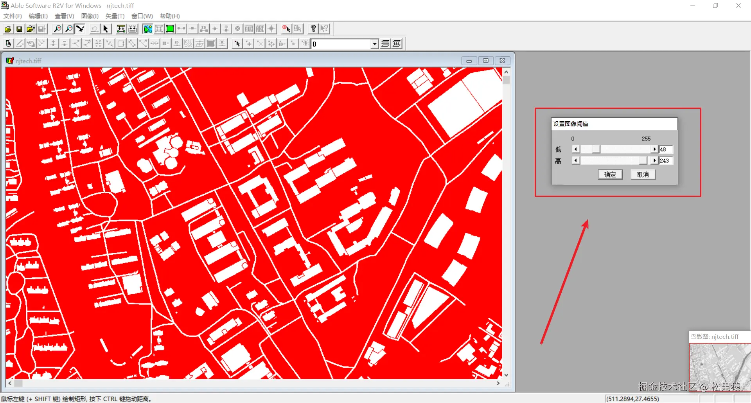Open the 帮助(H) menu
This screenshot has height=403, width=751.
tap(170, 16)
